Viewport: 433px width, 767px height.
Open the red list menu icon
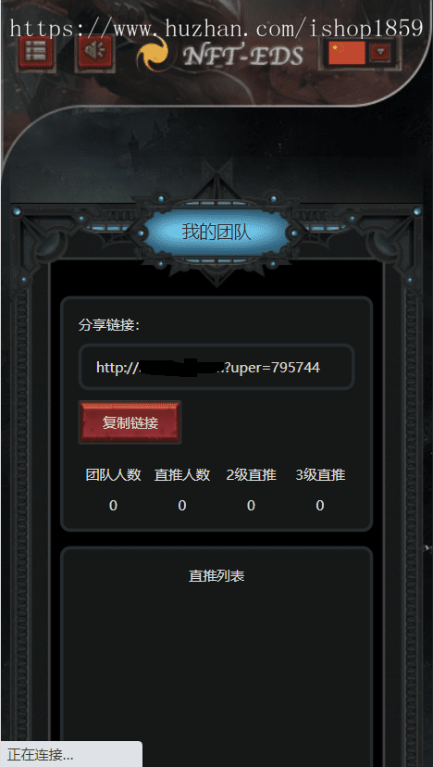click(x=36, y=53)
